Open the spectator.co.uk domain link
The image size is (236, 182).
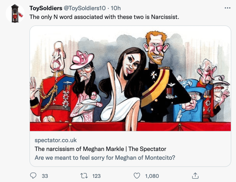pyautogui.click(x=56, y=140)
